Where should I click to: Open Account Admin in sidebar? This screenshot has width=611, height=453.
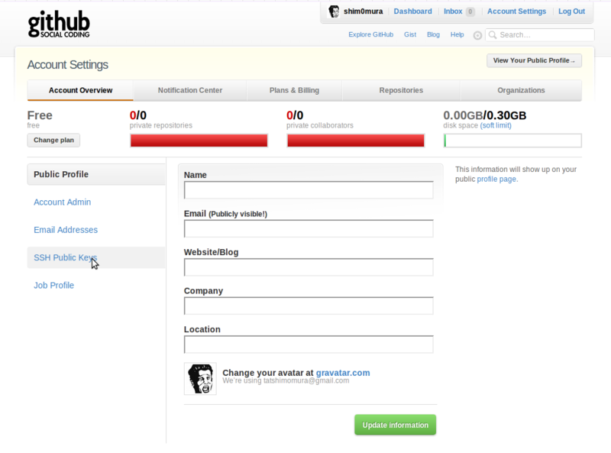pos(63,202)
